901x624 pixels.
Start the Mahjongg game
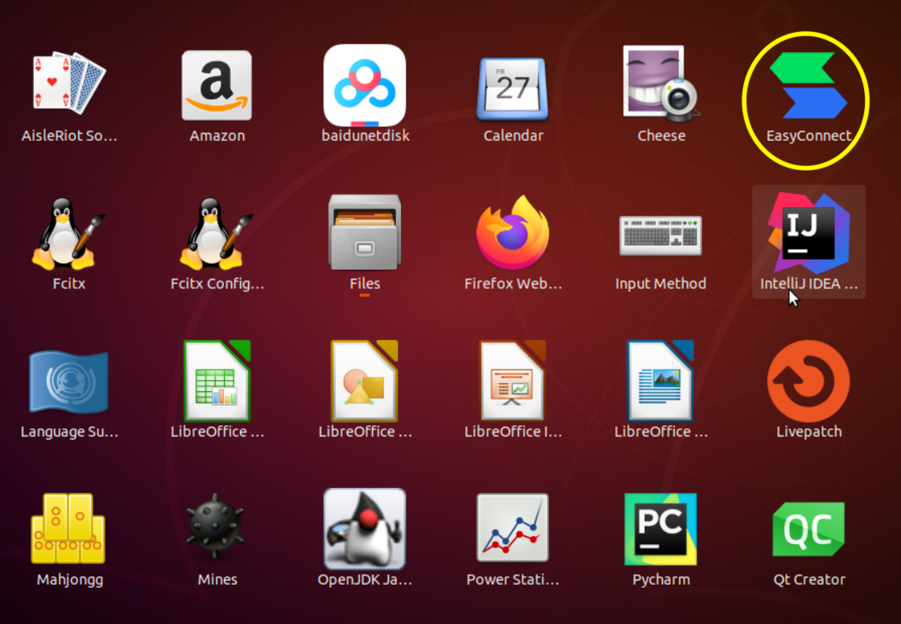pos(69,529)
